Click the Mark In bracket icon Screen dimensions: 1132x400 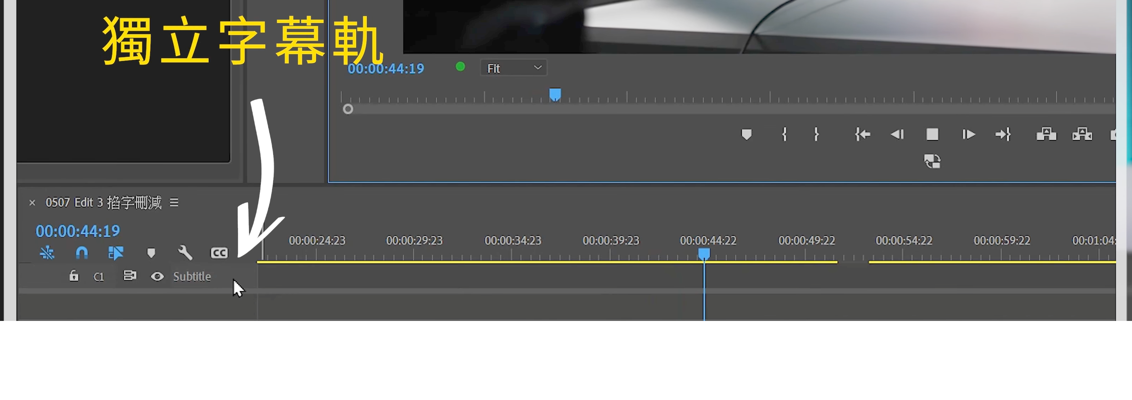pyautogui.click(x=784, y=134)
